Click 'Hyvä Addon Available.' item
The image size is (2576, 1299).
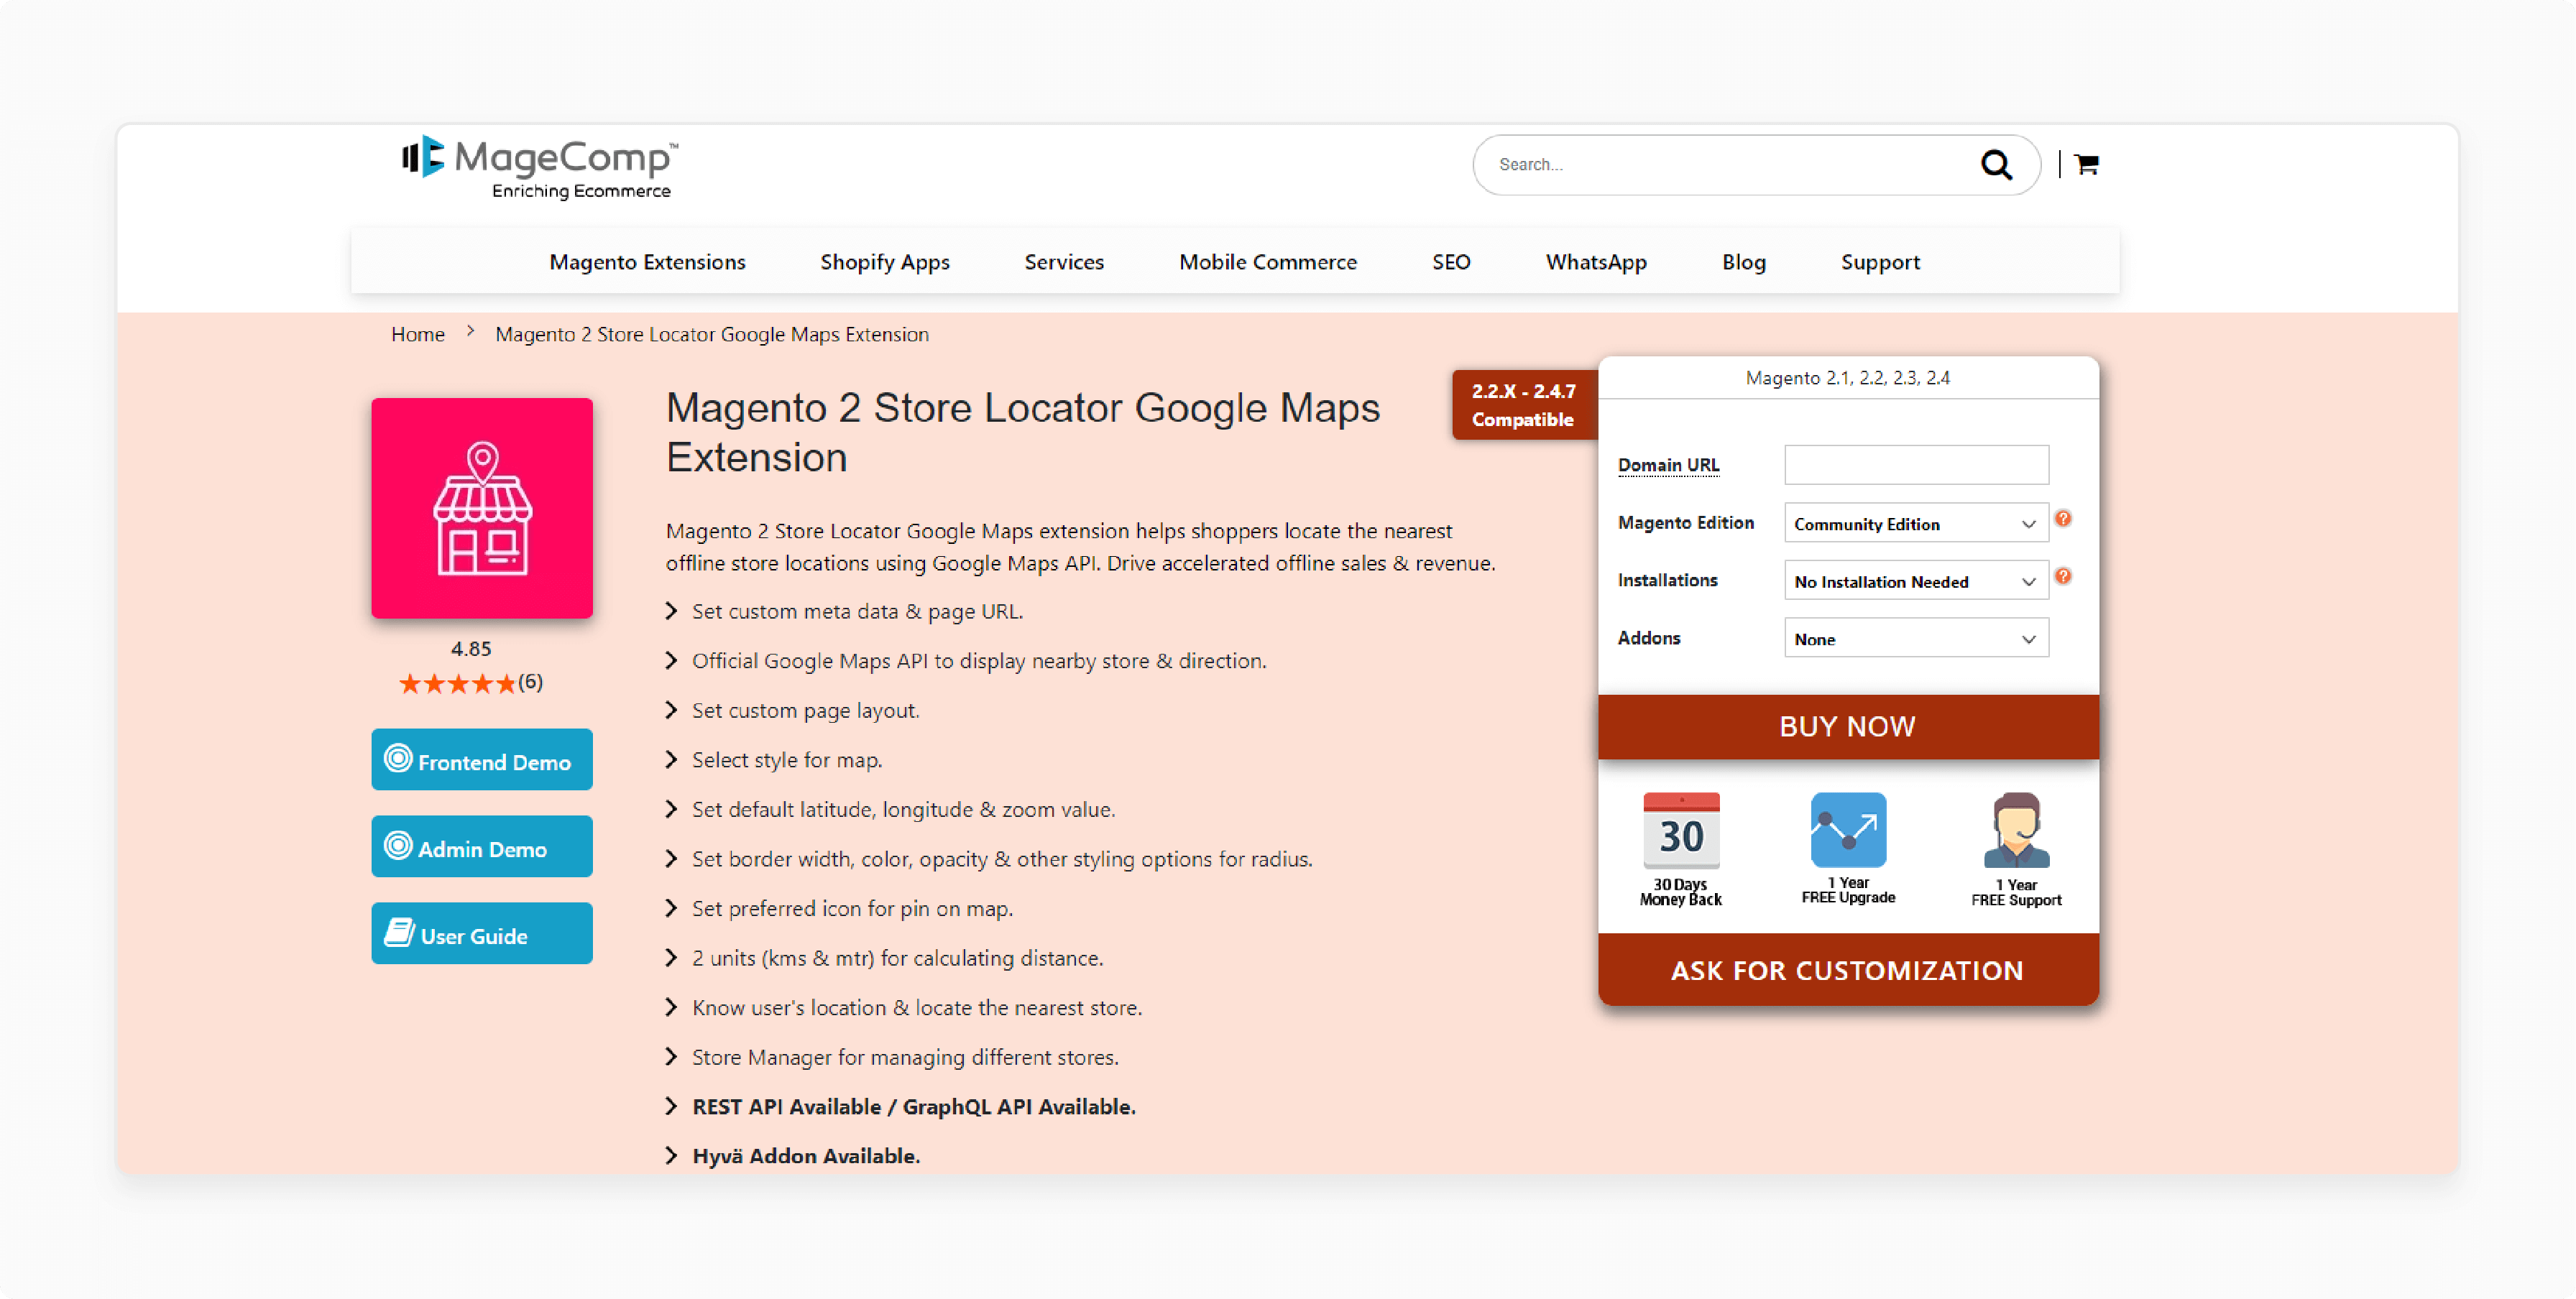805,1156
